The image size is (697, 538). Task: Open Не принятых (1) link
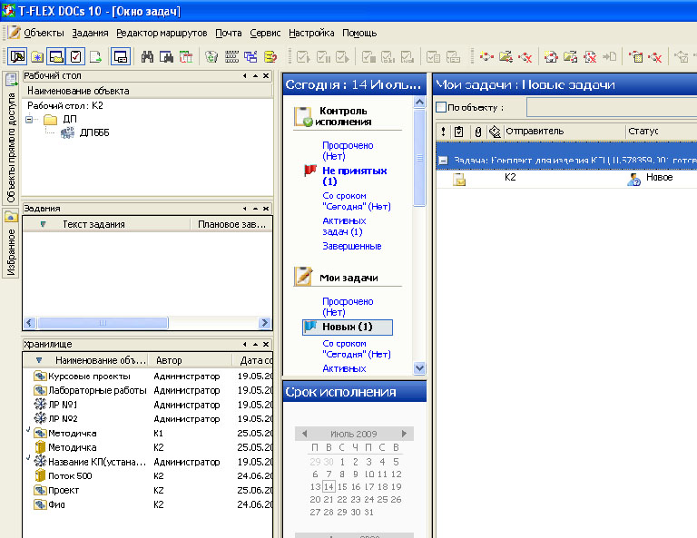pos(354,176)
